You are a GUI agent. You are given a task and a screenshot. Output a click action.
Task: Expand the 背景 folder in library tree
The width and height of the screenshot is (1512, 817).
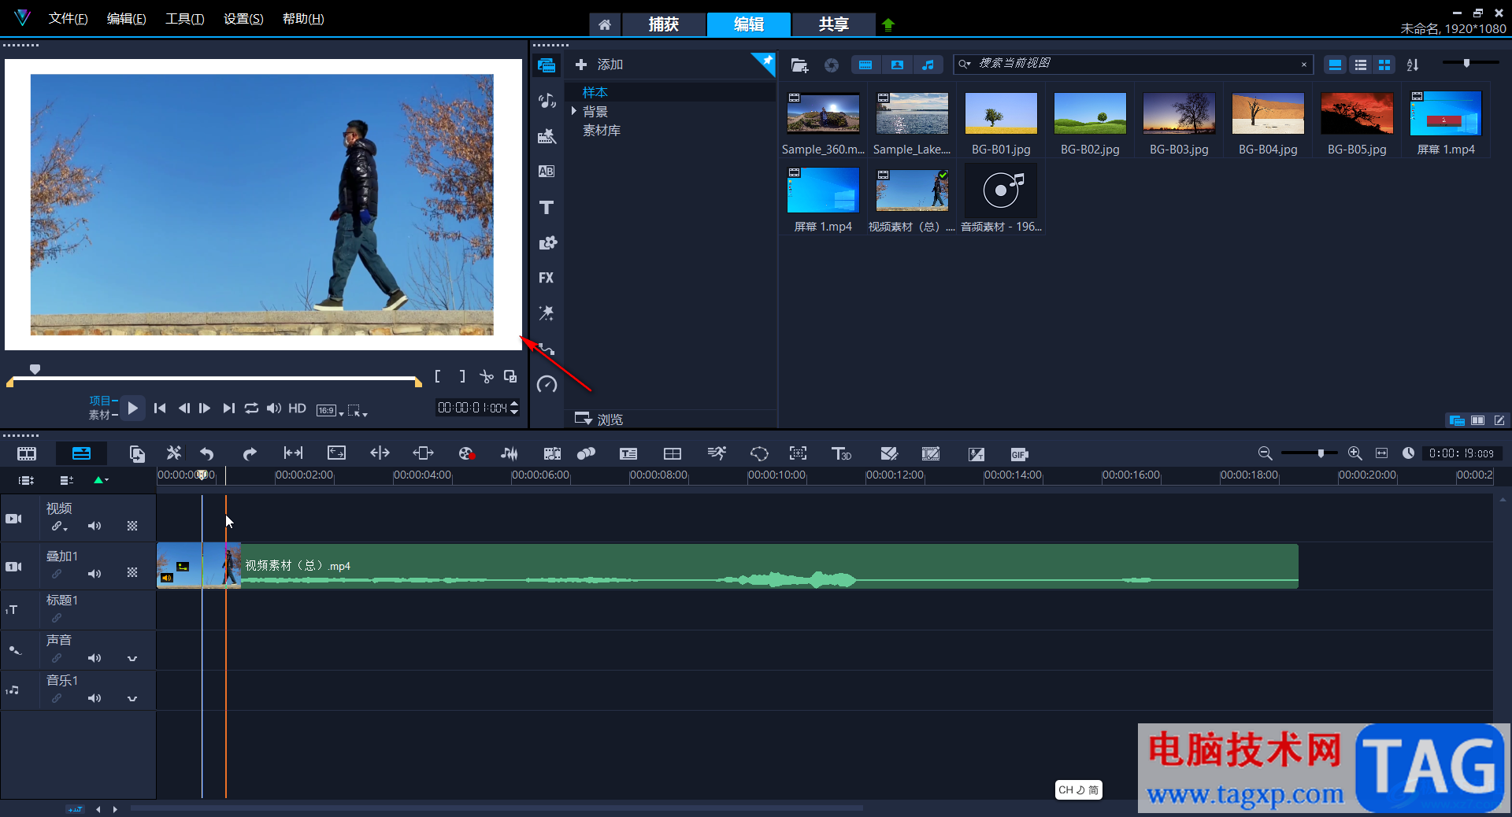click(x=574, y=111)
